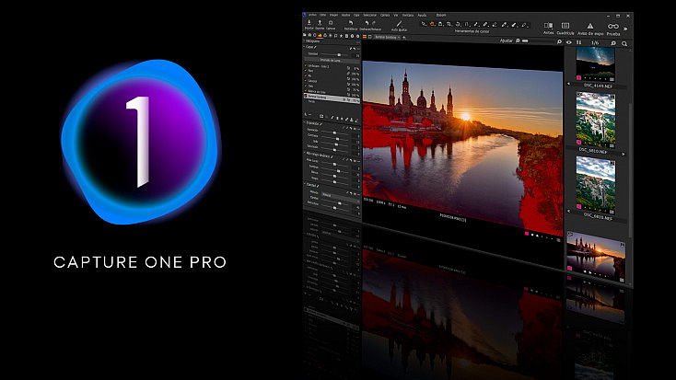Select the star-shaped tool tab icon

point(341,36)
